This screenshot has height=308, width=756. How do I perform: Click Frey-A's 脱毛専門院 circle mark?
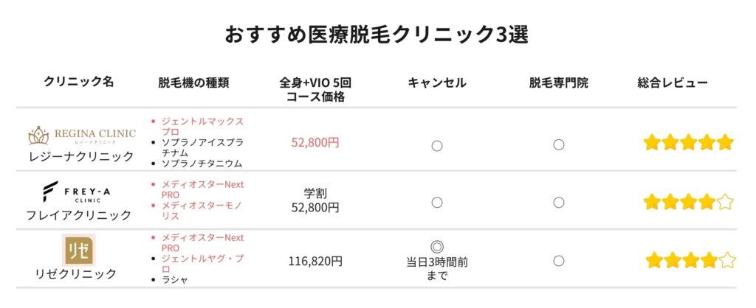[x=559, y=203]
